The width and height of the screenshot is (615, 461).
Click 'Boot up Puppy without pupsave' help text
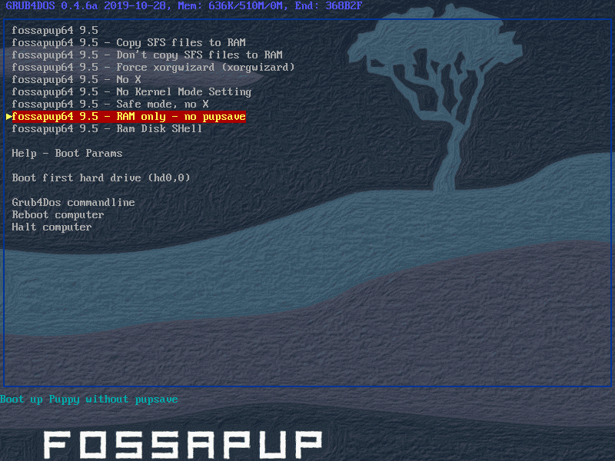pos(89,399)
